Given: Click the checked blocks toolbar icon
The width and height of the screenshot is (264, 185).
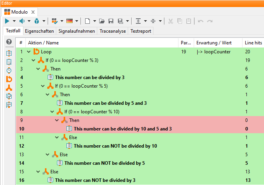Looking at the screenshot, I should [55, 21].
